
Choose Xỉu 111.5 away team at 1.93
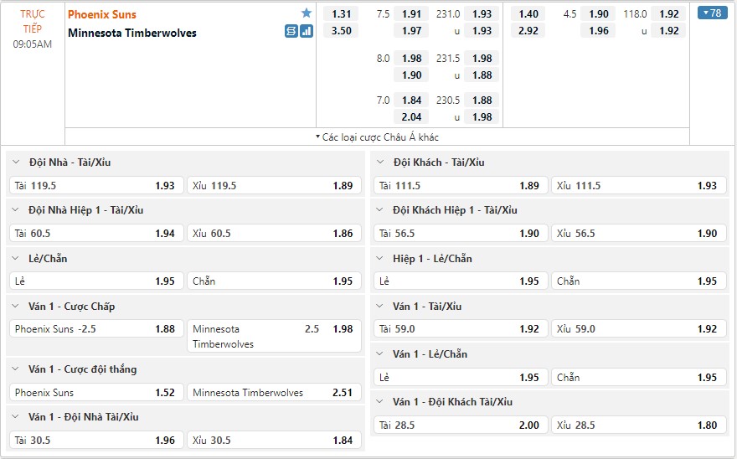(639, 186)
